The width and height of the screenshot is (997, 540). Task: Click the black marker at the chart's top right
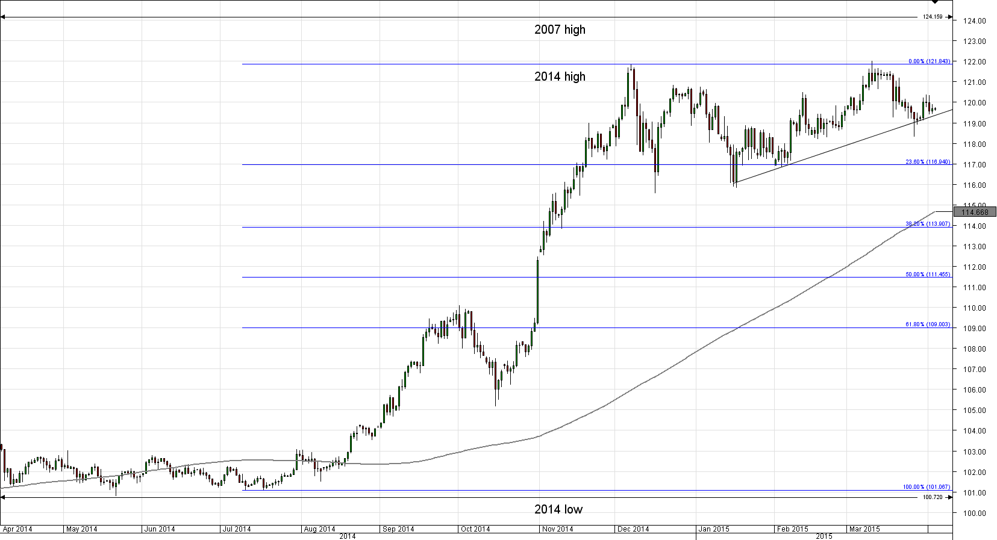point(935,2)
